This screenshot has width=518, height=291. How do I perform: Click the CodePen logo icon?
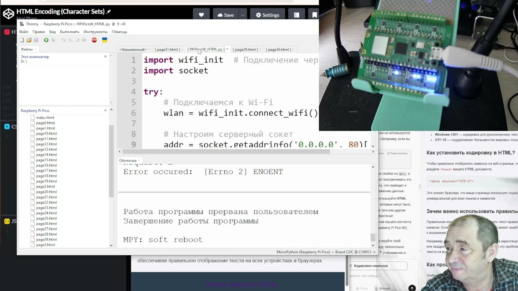pyautogui.click(x=8, y=14)
